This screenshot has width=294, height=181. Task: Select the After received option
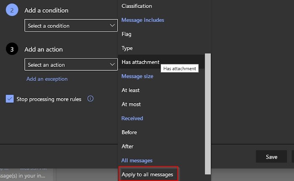tap(127, 146)
